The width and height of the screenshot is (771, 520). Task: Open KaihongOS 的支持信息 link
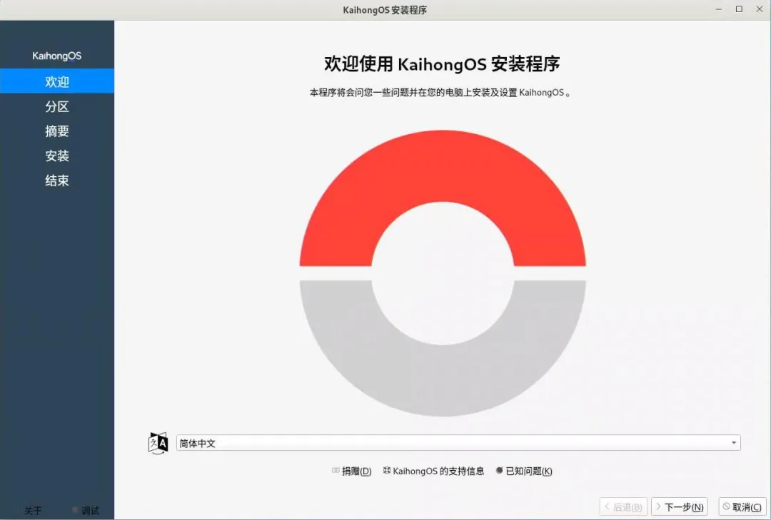(434, 471)
